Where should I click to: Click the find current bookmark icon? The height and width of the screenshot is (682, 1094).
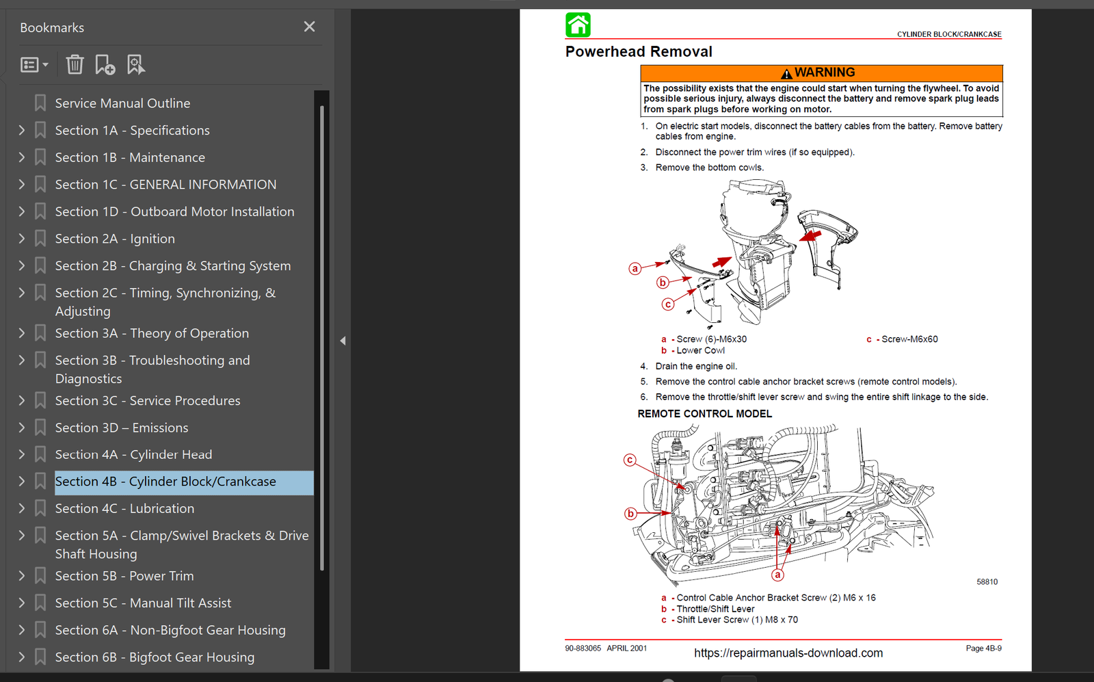tap(135, 65)
